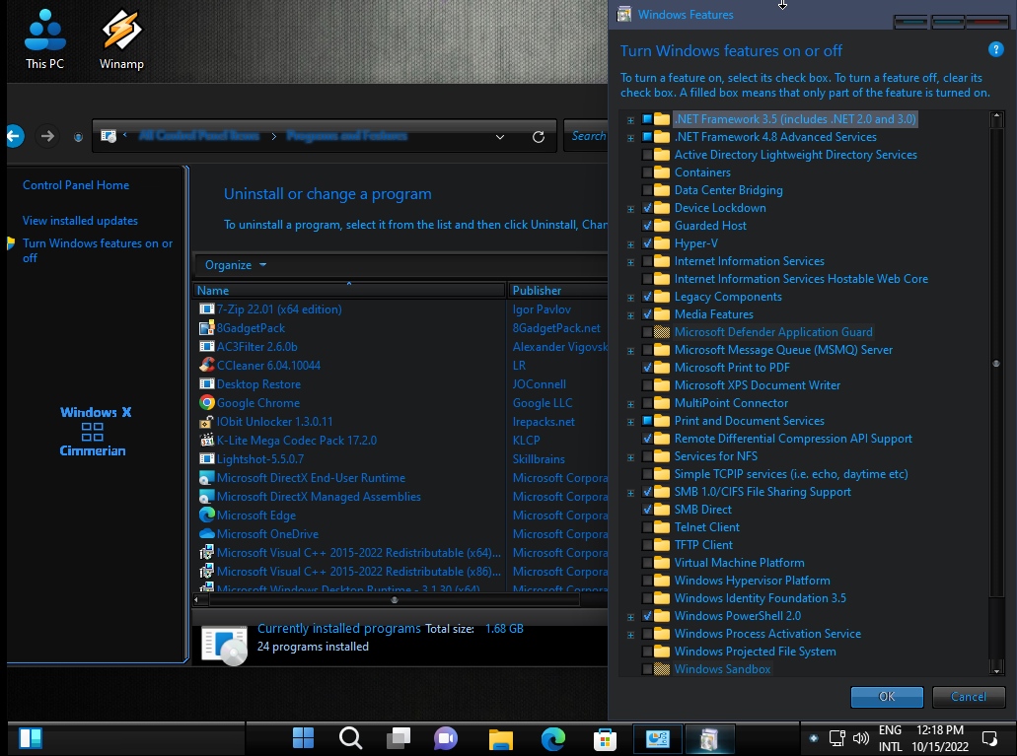Click the 8GadgetPack program icon

[207, 328]
